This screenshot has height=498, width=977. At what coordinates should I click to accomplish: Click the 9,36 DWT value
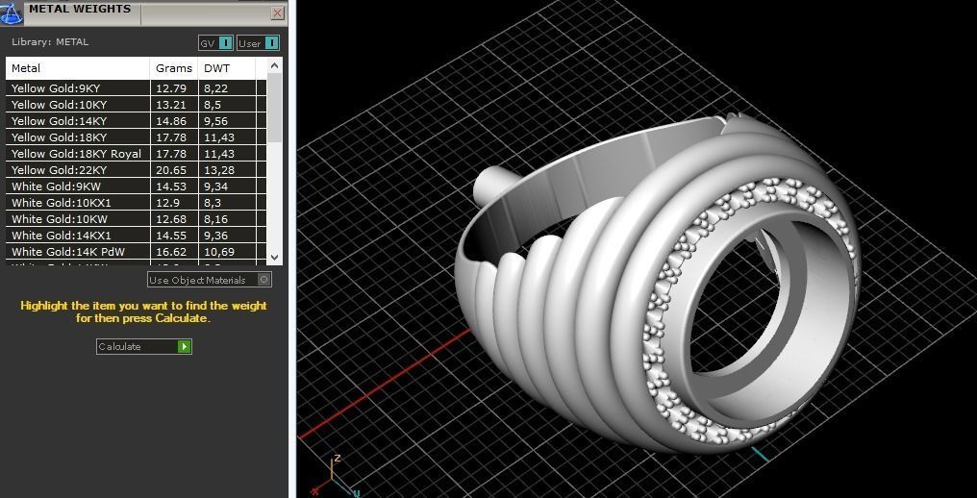tap(215, 235)
